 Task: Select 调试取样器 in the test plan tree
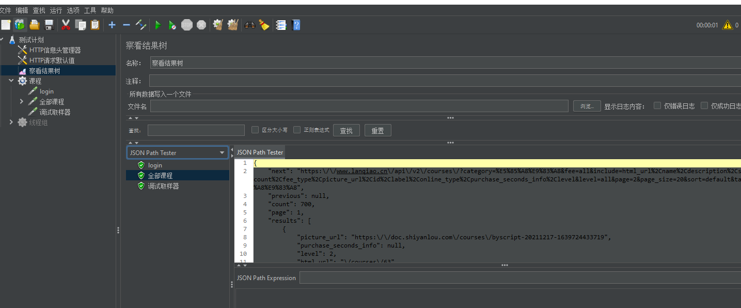point(55,112)
